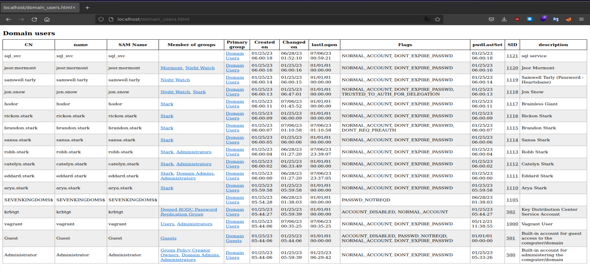This screenshot has width=590, height=275.
Task: Open Denied RODC Password Replication Group link
Action: 189,212
